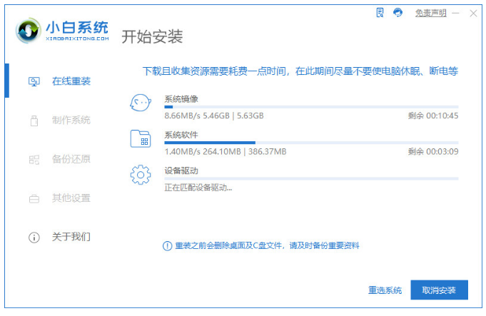This screenshot has width=486, height=316.
Task: Click the 正在匹配设备驱动... status text
Action: click(x=198, y=188)
